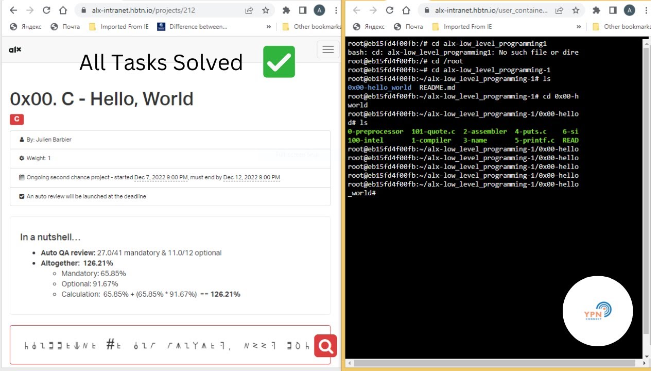Click the red search magnifier button
The width and height of the screenshot is (659, 371).
325,346
